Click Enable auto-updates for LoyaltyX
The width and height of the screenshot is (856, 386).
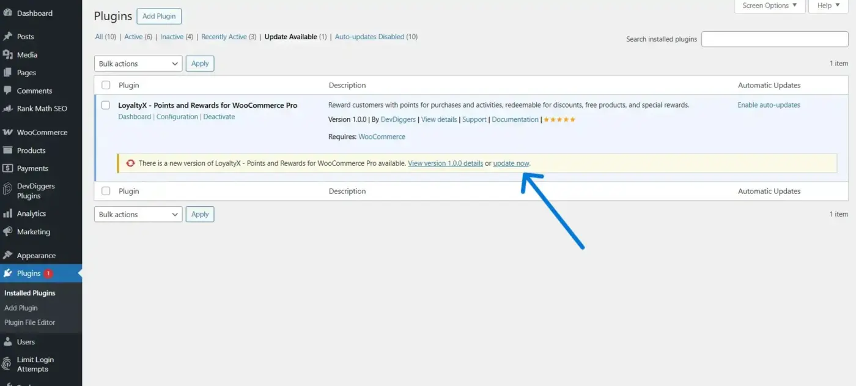click(x=769, y=105)
